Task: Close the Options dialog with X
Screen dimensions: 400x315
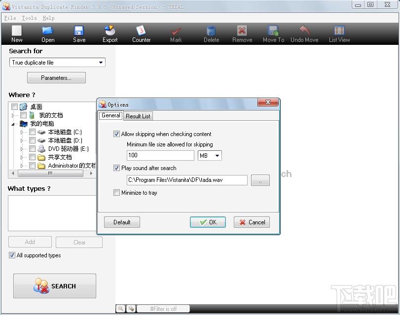Action: click(268, 102)
